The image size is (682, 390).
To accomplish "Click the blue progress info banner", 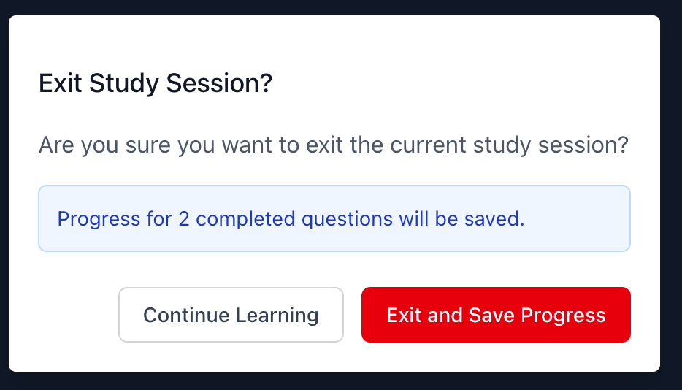I will [334, 218].
